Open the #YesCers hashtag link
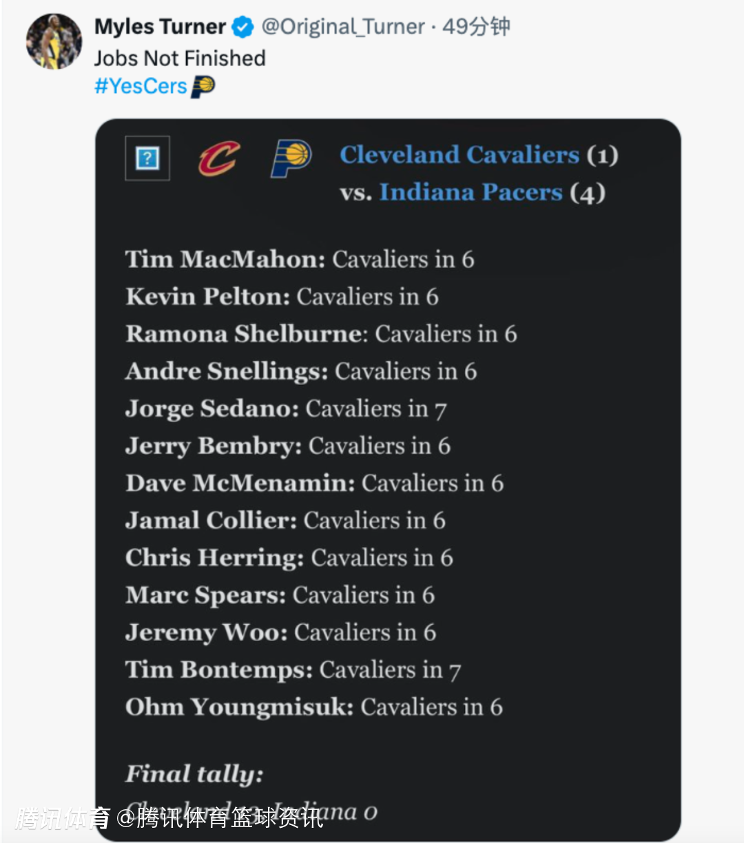The image size is (744, 843). point(141,86)
